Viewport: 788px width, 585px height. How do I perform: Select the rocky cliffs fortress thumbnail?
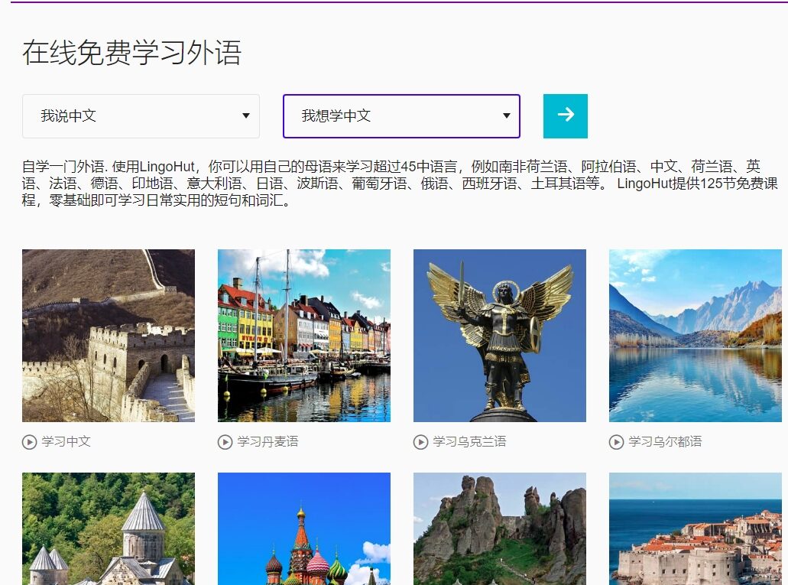(x=500, y=528)
